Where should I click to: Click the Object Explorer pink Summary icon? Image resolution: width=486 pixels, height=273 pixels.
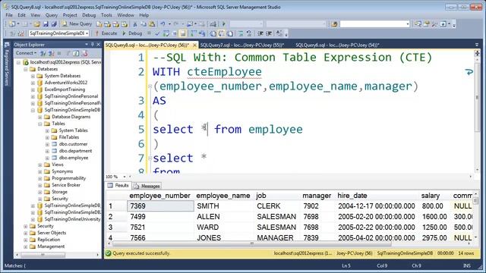(84, 53)
